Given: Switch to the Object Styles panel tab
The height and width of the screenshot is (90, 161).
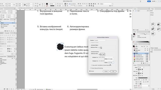Looking at the screenshot, I should click(x=6, y=19).
